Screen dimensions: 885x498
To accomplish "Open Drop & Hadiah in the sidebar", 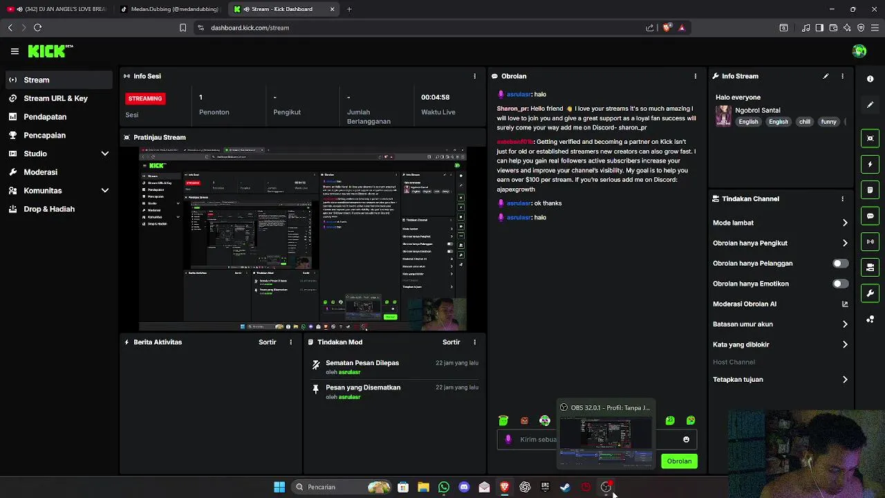I will click(59, 209).
